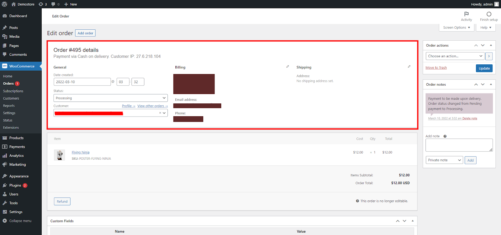Image resolution: width=501 pixels, height=235 pixels.
Task: Open Posts in the sidebar
Action: tap(21, 28)
